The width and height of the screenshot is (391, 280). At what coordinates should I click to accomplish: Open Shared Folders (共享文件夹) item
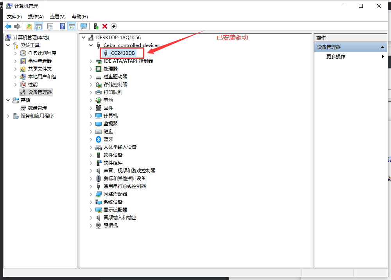point(40,69)
